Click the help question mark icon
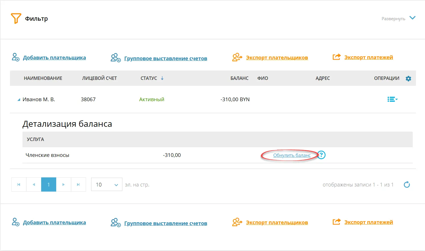The height and width of the screenshot is (251, 425). point(321,155)
